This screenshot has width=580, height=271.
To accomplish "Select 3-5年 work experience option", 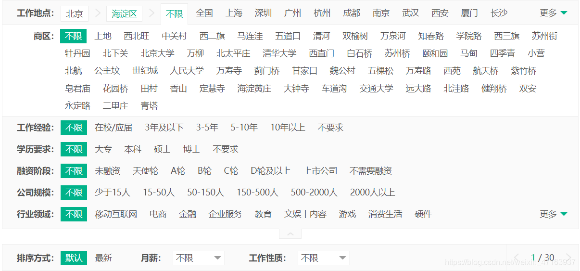I will point(207,128).
